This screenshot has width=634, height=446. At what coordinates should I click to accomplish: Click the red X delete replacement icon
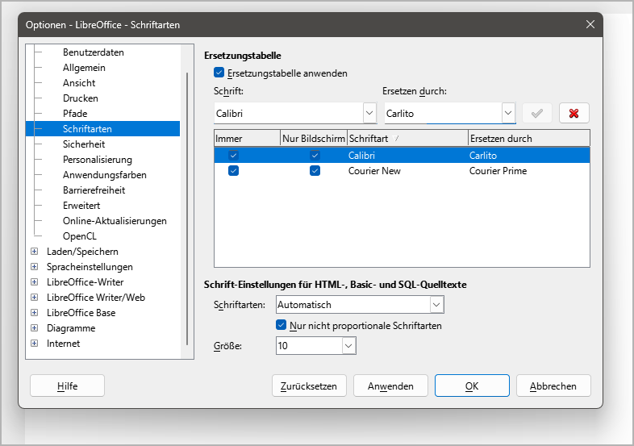pos(574,113)
